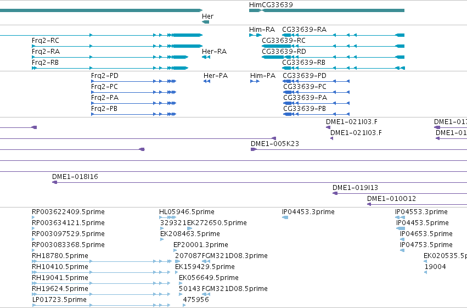Click the EP20001.3prime EST label
This screenshot has height=308, width=467.
tap(201, 245)
